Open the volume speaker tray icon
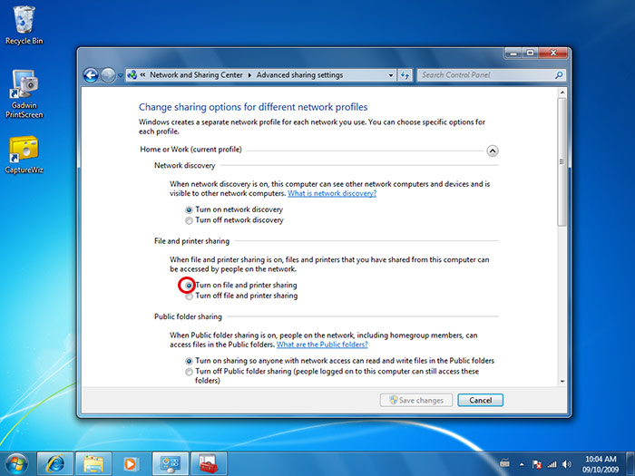 click(x=567, y=464)
